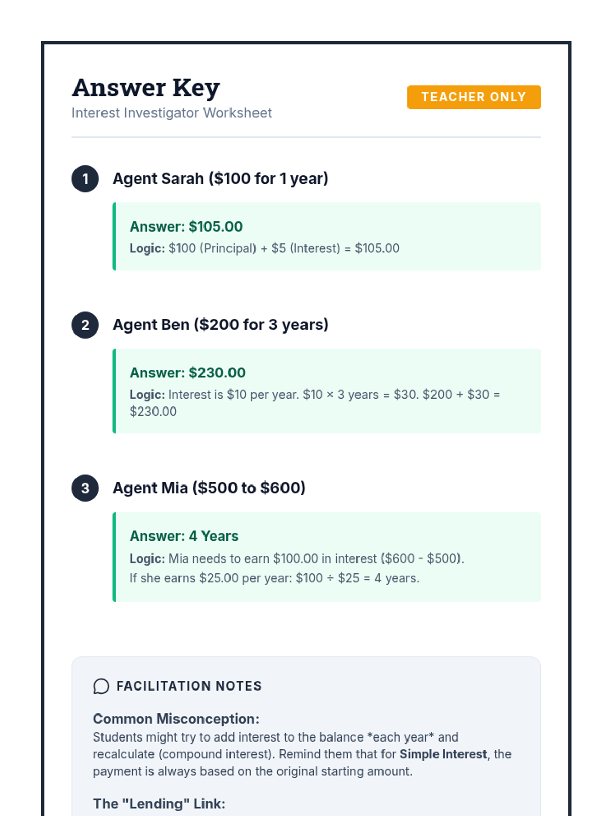Click the number 1 circle badge
This screenshot has width=612, height=816.
tap(85, 179)
